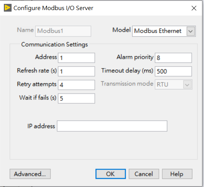The width and height of the screenshot is (204, 187).
Task: Click the Alarm priority field
Action: 173,58
